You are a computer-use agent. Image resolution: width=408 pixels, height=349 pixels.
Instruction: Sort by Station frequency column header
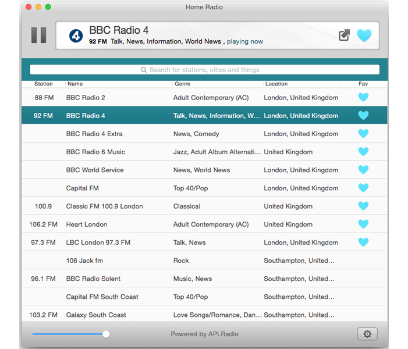pos(43,84)
